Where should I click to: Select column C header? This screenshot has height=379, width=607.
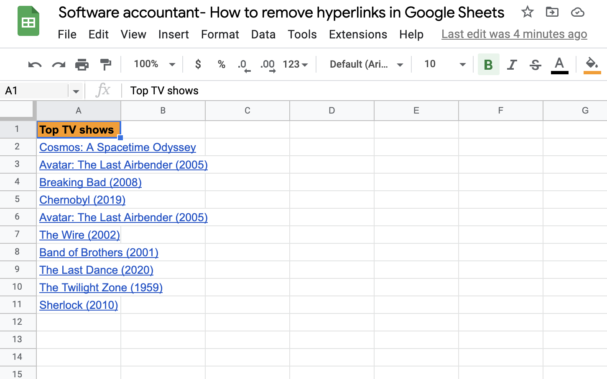point(247,111)
